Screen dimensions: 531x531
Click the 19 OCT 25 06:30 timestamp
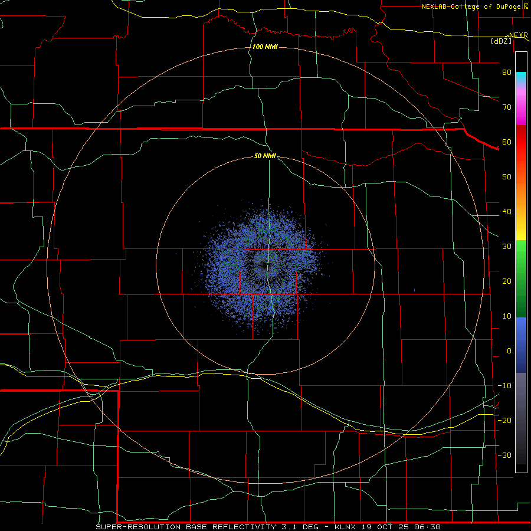tap(401, 527)
